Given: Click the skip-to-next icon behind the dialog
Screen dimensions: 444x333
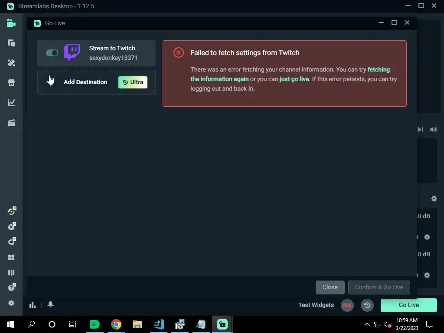Looking at the screenshot, I should 421,130.
